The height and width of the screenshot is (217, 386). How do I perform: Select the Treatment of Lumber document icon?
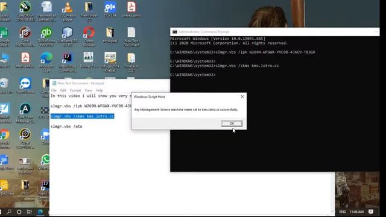coord(46,11)
